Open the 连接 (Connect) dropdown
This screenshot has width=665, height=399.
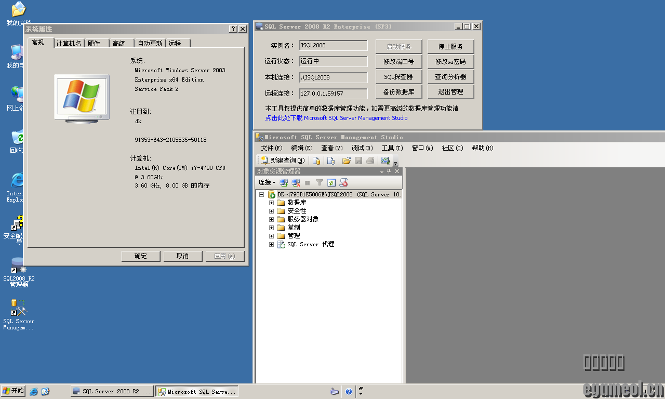267,182
